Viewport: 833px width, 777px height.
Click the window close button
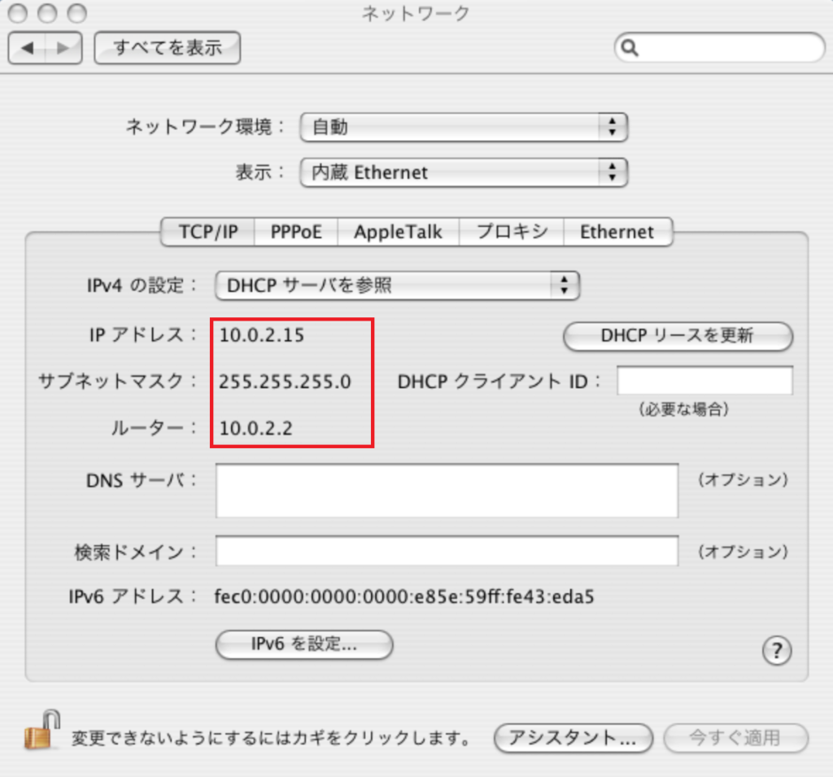(x=18, y=13)
